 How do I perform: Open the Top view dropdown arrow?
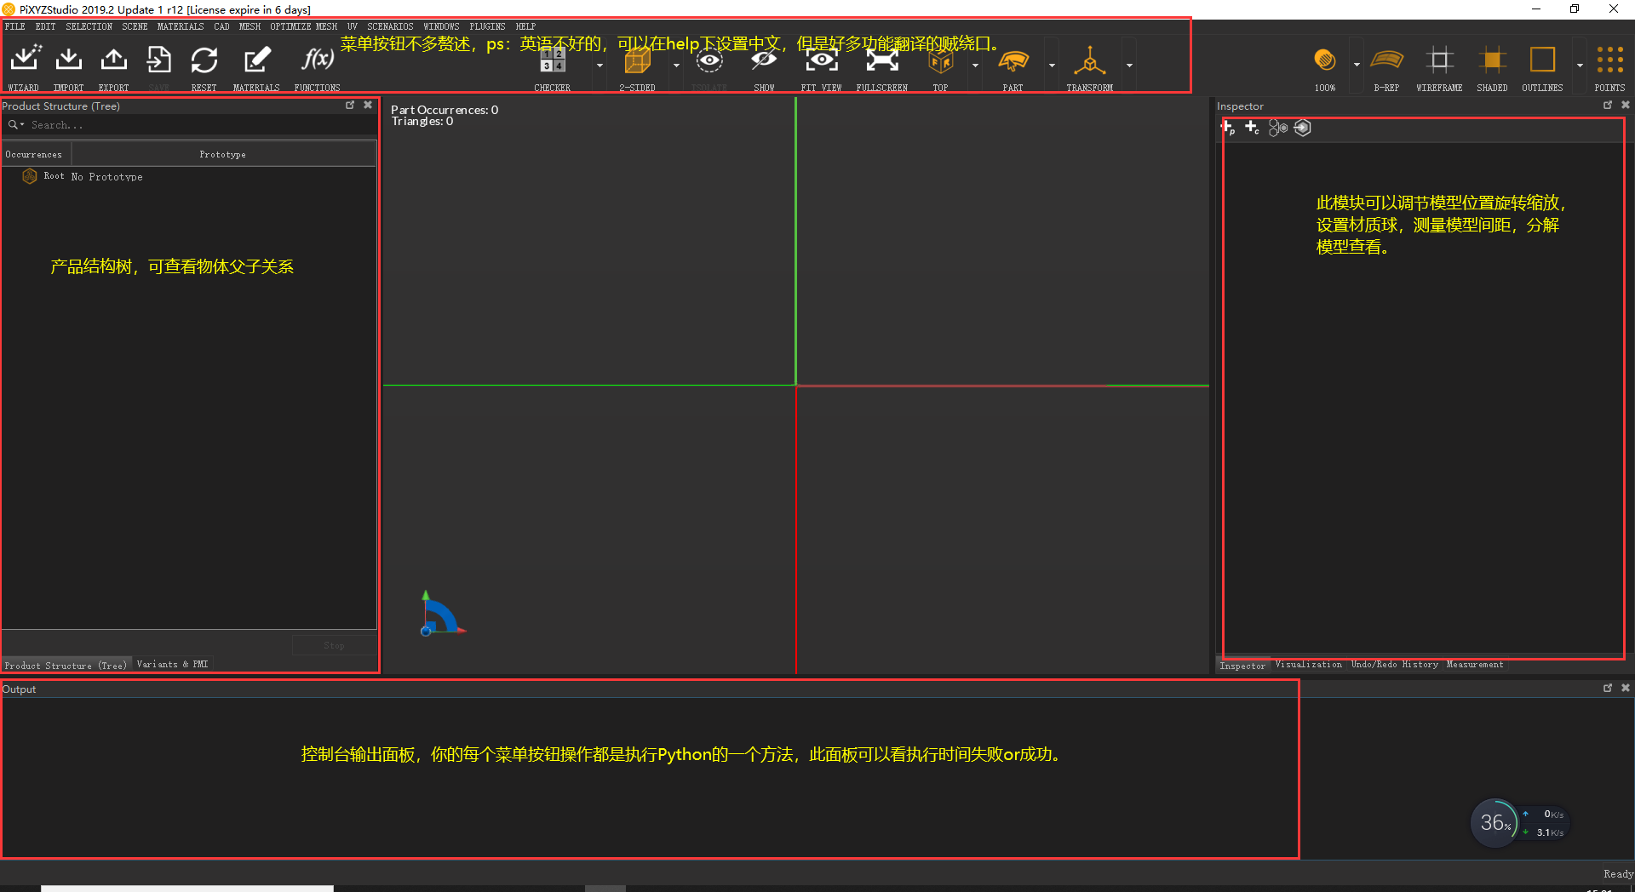[x=975, y=64]
